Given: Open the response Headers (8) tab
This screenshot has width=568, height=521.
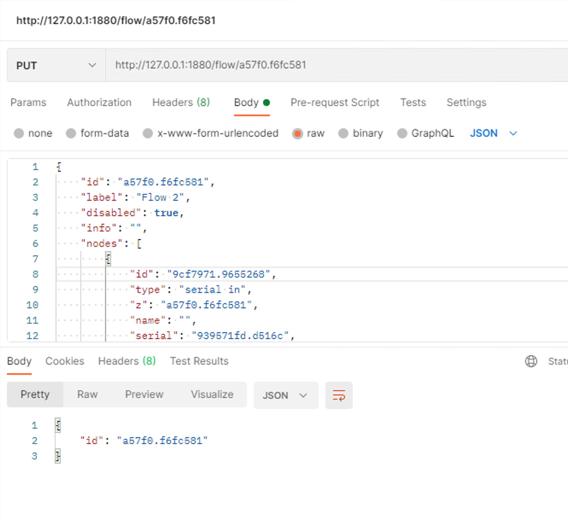Looking at the screenshot, I should (127, 361).
